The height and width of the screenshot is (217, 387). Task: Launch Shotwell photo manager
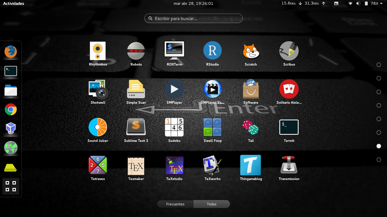[x=98, y=89]
